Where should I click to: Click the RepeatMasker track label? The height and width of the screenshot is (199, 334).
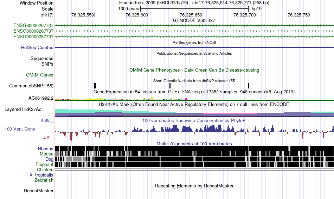pyautogui.click(x=39, y=191)
